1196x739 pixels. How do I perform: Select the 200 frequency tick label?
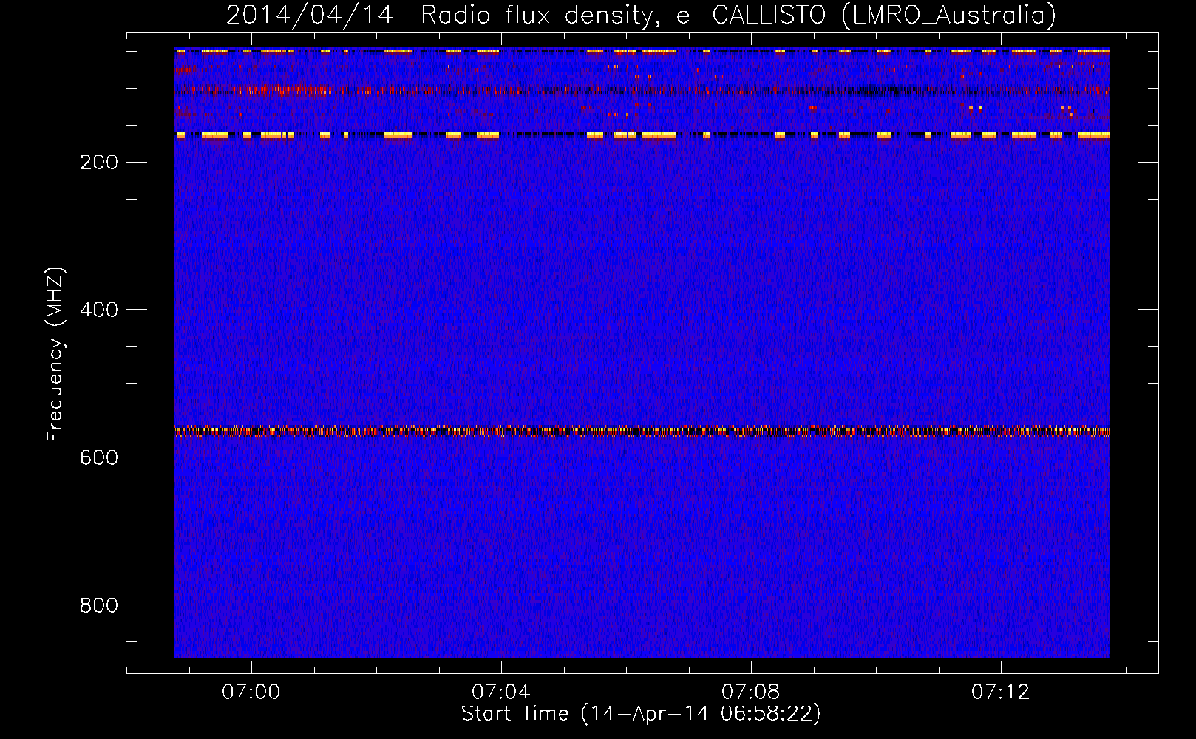[99, 162]
